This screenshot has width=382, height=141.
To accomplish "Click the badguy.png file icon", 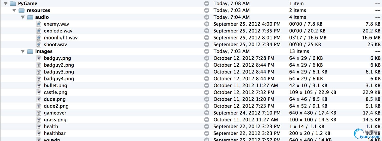I will coord(39,58).
